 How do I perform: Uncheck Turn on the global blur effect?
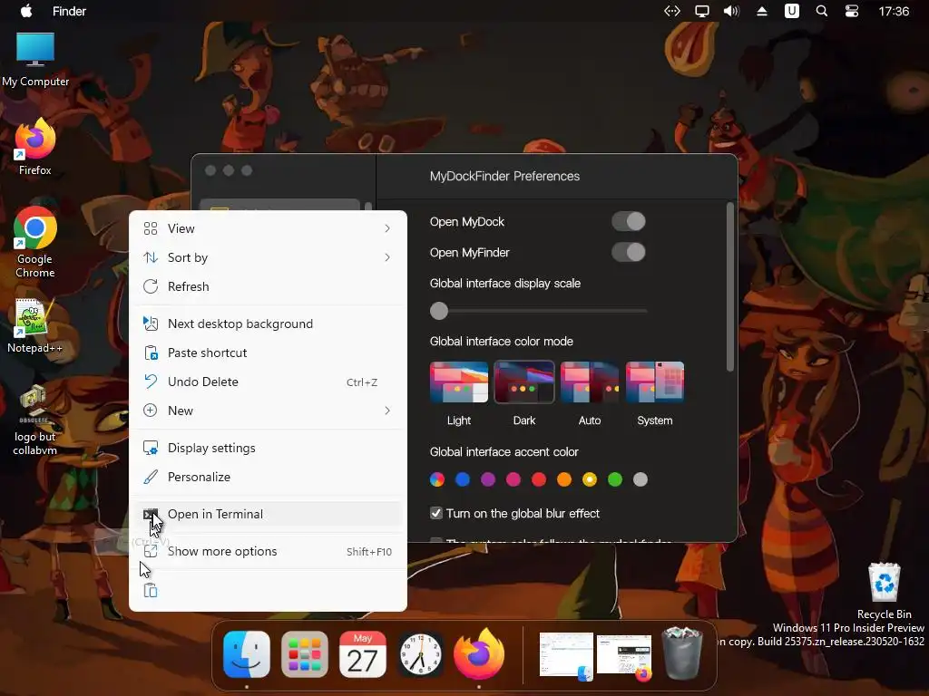point(436,513)
